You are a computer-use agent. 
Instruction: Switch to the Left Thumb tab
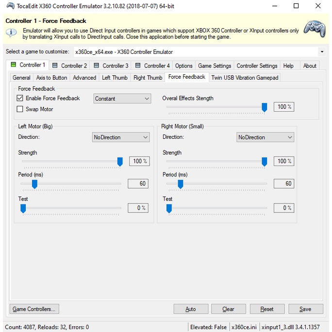[115, 78]
